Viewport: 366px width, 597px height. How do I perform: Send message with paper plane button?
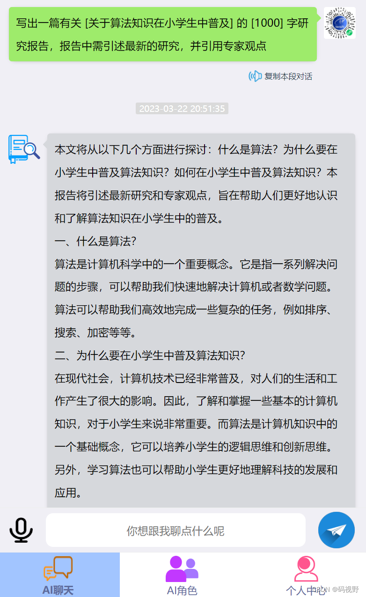pos(337,530)
